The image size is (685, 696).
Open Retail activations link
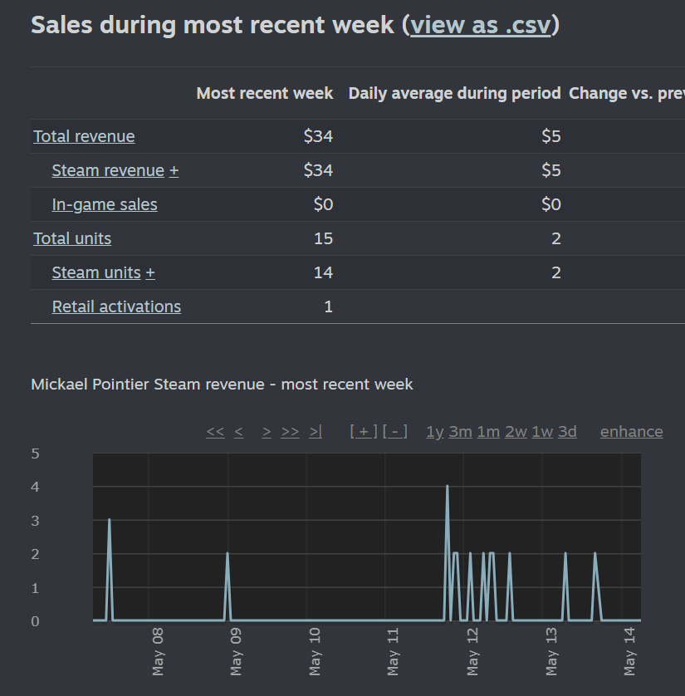(x=116, y=306)
